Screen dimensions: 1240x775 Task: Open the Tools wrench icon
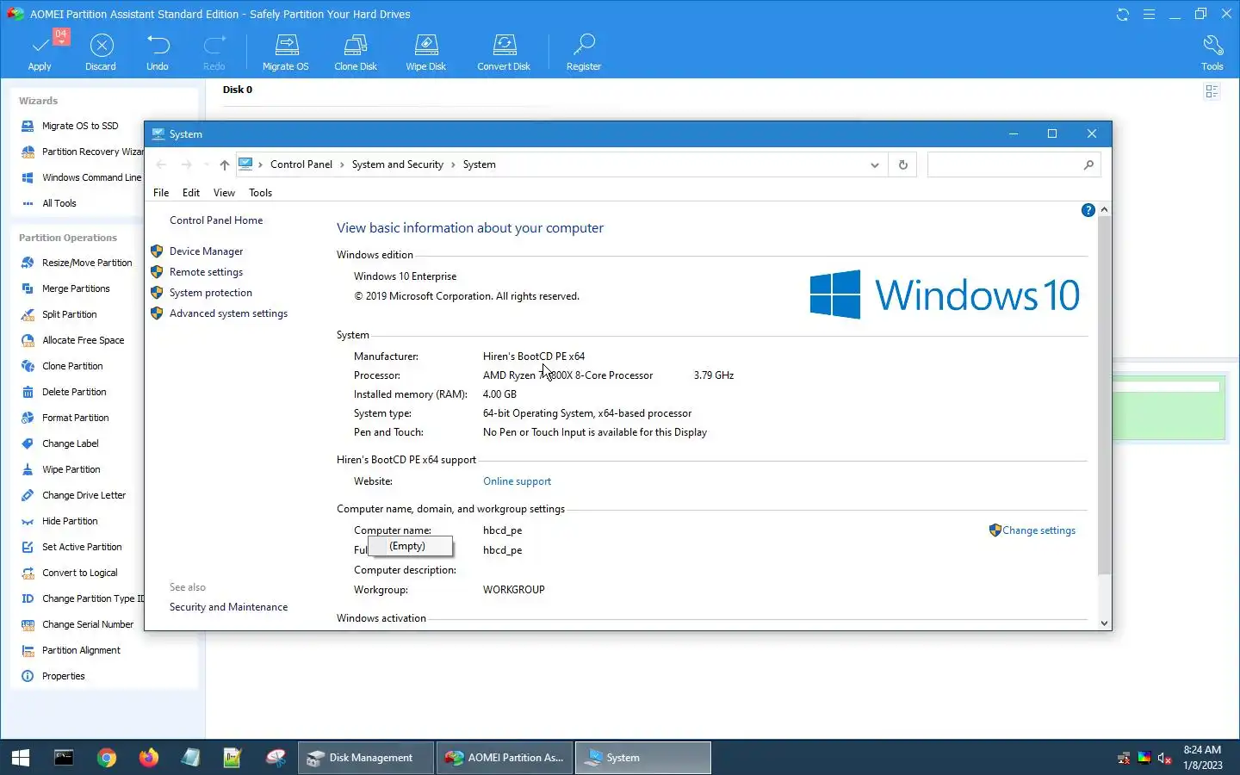(x=1212, y=52)
